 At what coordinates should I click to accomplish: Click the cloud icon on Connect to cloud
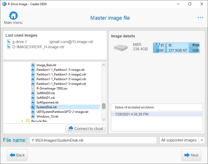[x=71, y=128]
